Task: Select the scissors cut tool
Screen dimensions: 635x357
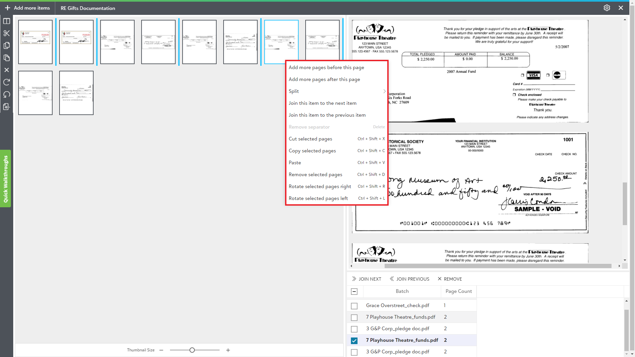Action: pyautogui.click(x=7, y=33)
